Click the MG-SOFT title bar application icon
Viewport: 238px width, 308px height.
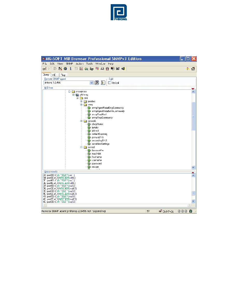[x=44, y=59]
